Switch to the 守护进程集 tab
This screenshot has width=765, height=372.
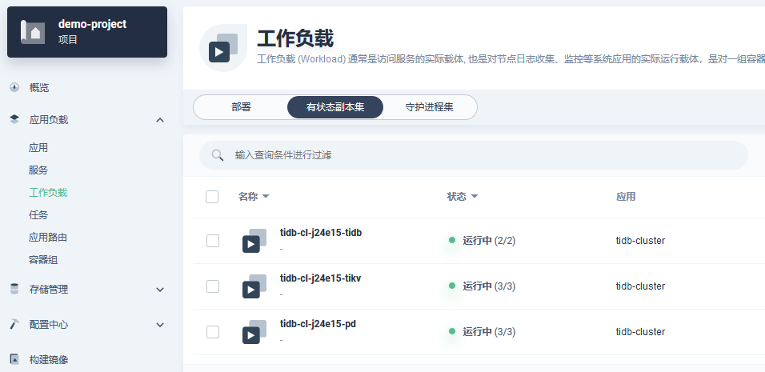tap(430, 106)
